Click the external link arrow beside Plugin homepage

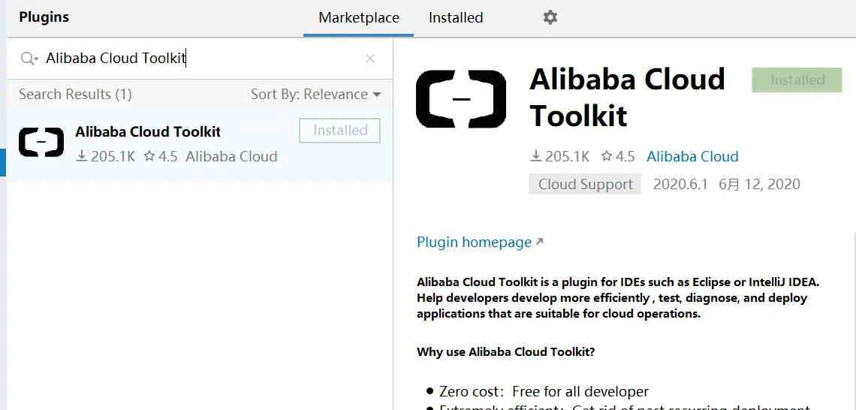click(539, 242)
